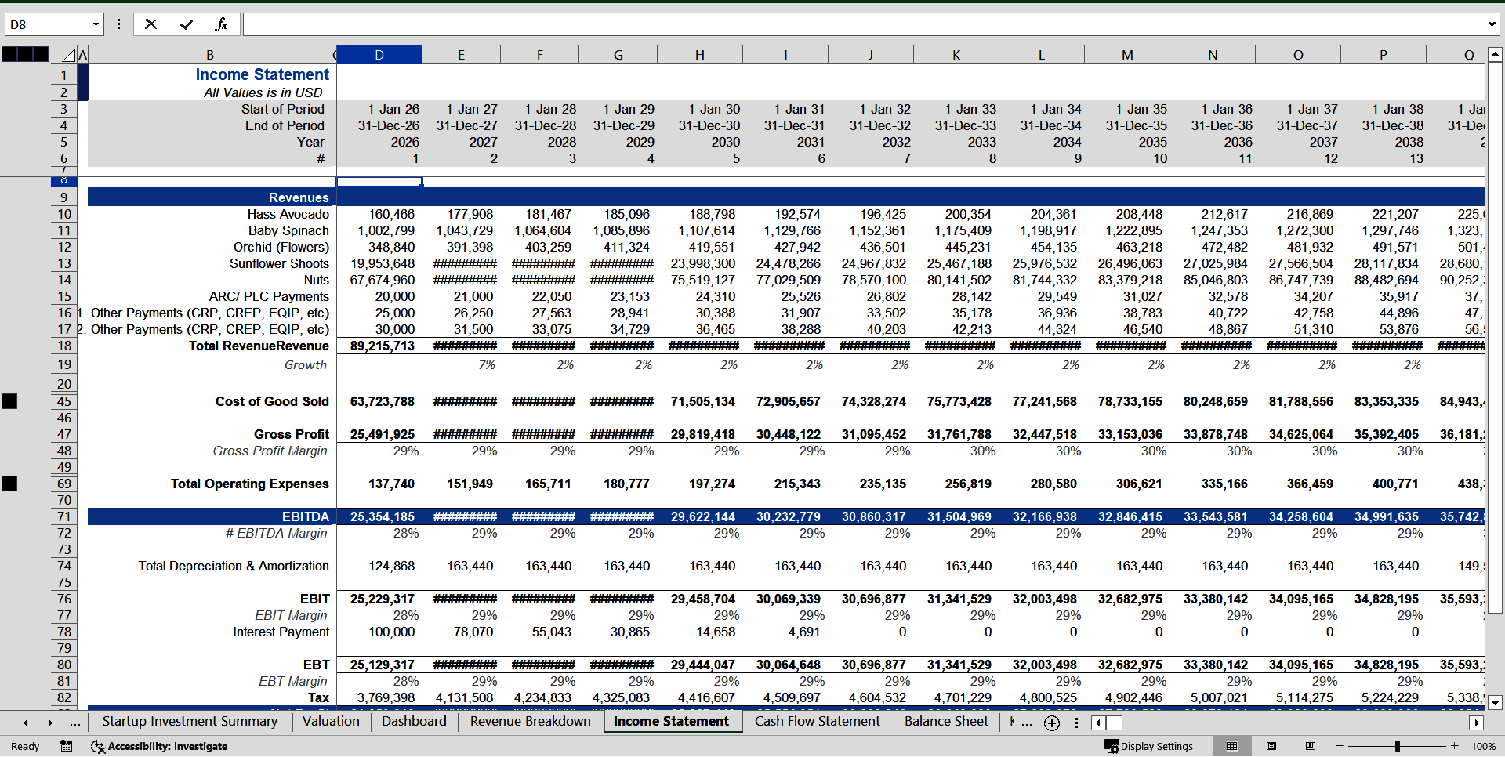Click the 100% zoom level button
Screen dimensions: 1505x757
click(1484, 746)
